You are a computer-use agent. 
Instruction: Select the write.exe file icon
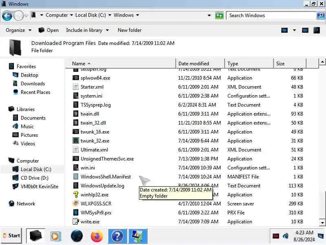[x=76, y=221]
